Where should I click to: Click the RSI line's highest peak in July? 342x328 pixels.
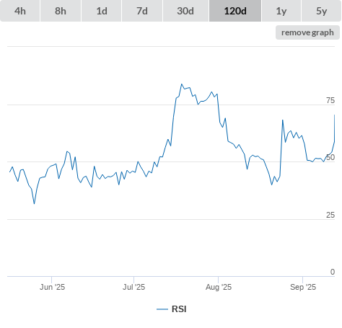click(182, 84)
